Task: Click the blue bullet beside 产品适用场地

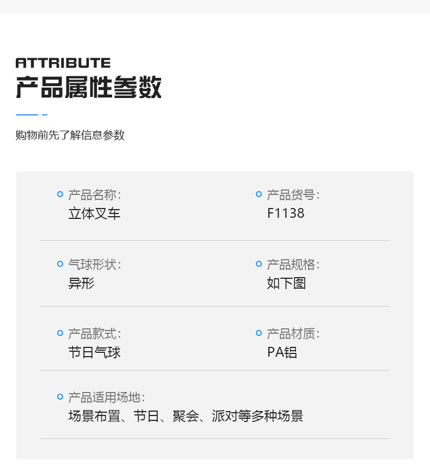Action: coord(60,397)
